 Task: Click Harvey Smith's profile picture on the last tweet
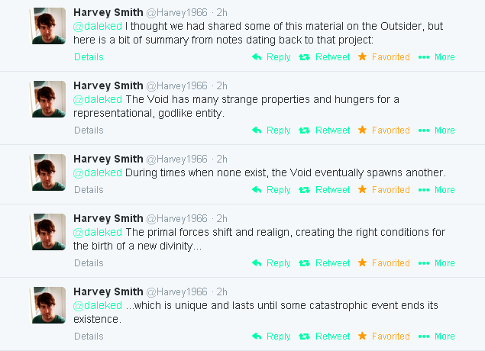click(x=49, y=305)
